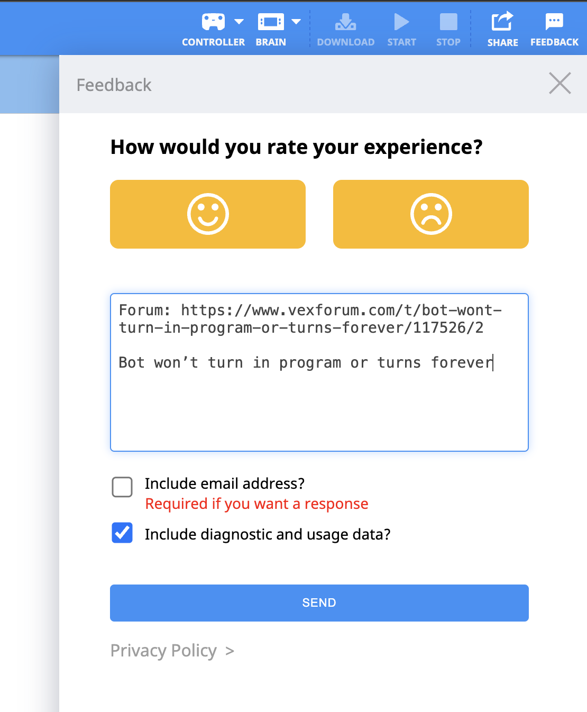This screenshot has height=712, width=587.
Task: Rate experience with sad frown face
Action: [x=431, y=214]
